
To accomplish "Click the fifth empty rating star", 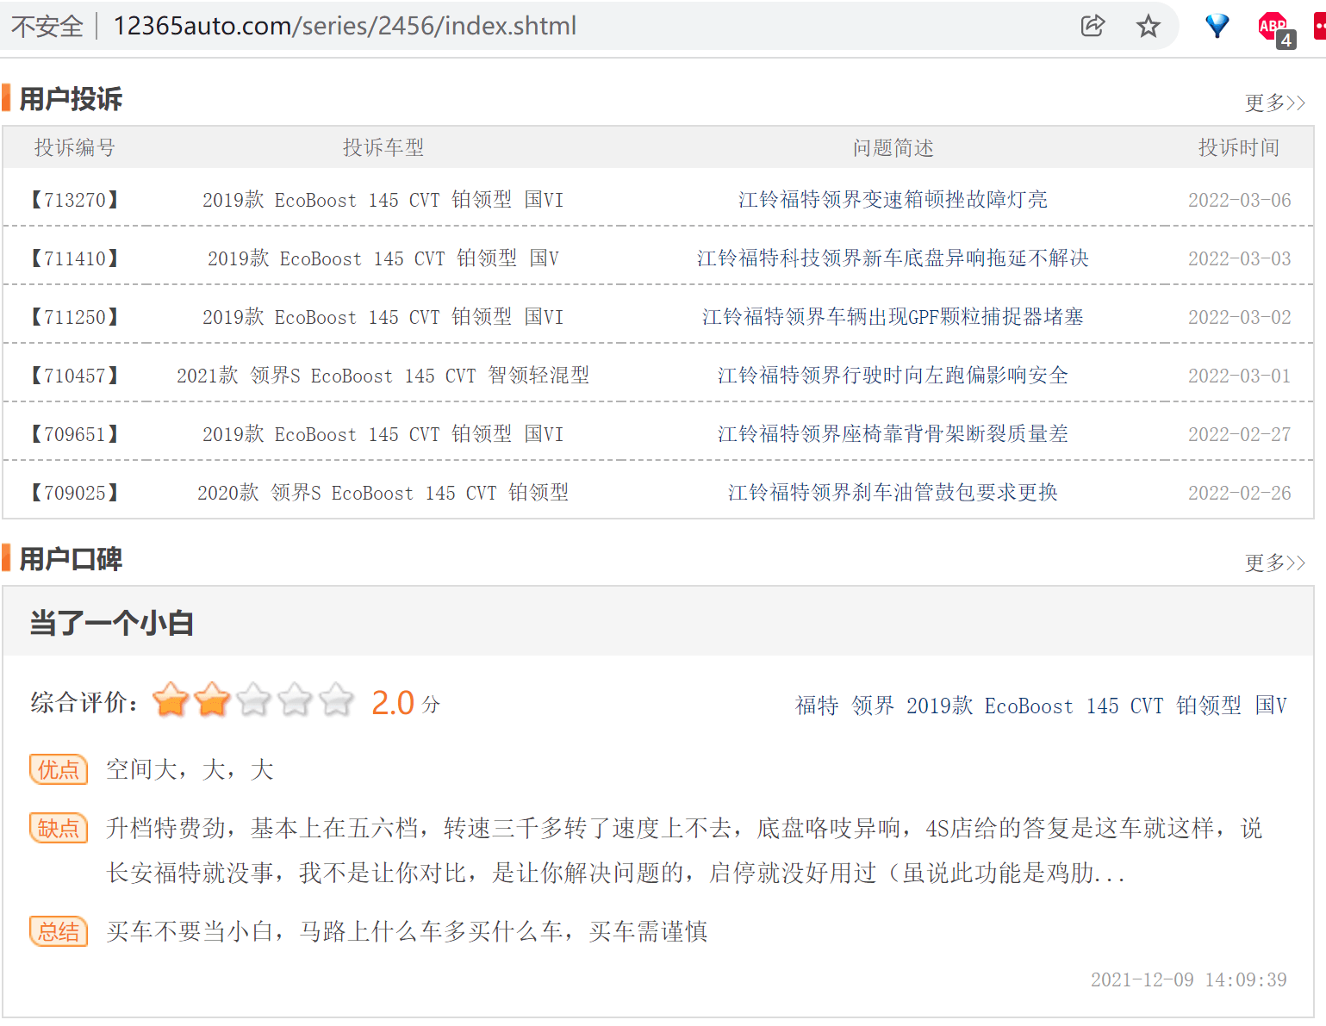I will [336, 700].
